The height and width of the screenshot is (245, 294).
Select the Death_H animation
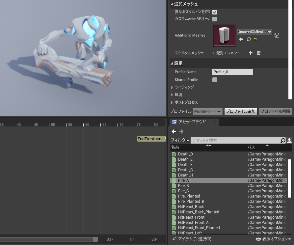click(x=228, y=175)
